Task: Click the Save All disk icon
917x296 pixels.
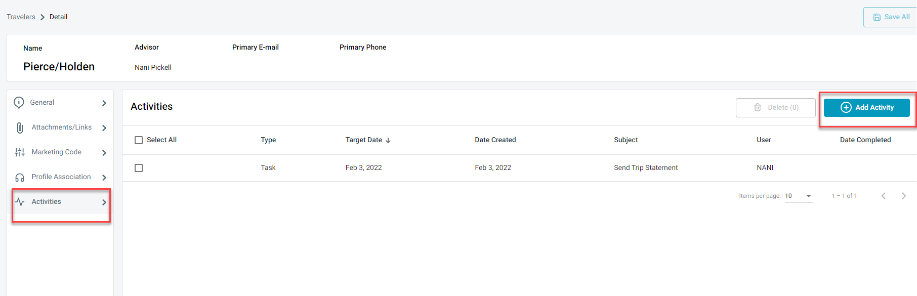Action: tap(877, 17)
